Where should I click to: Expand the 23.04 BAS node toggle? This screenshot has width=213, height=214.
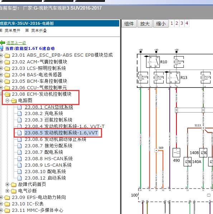1,75
